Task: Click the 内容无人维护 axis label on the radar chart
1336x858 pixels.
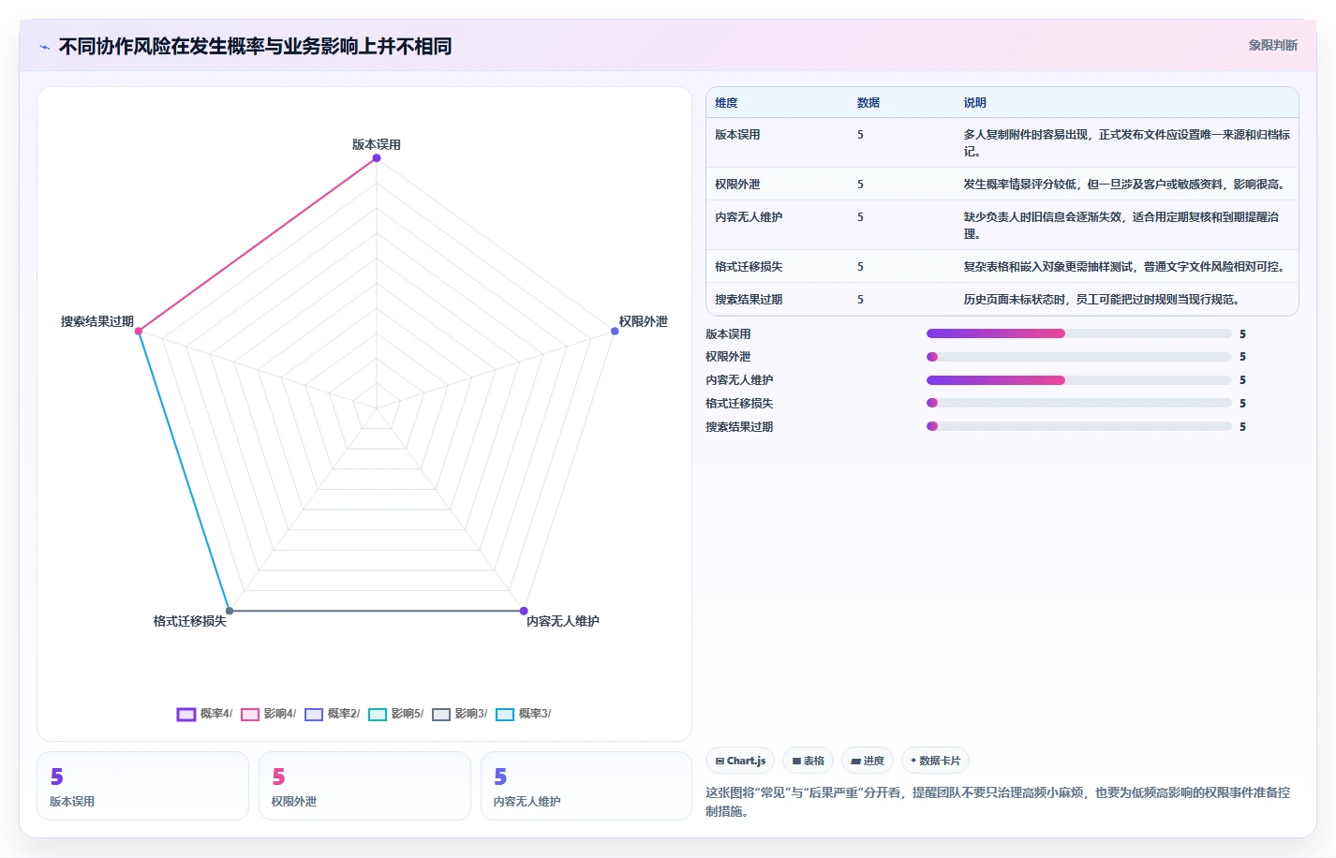Action: (x=563, y=621)
